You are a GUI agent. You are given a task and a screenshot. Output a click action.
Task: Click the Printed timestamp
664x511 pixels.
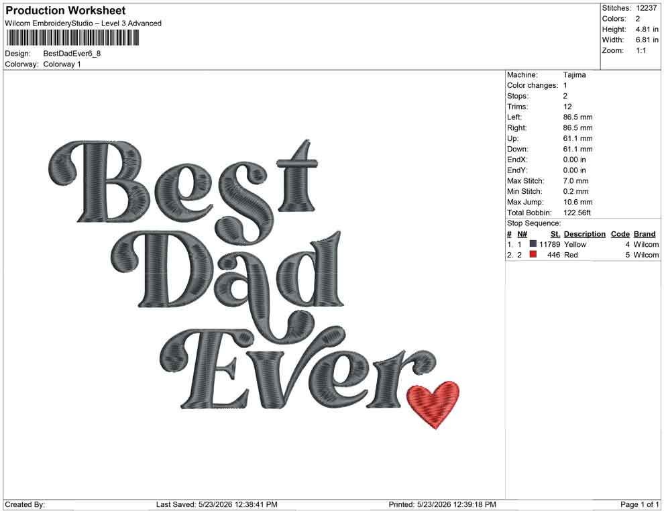click(442, 505)
